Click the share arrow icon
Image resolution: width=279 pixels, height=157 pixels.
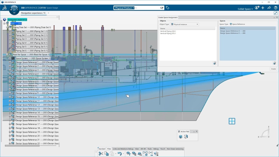pos(269,8)
